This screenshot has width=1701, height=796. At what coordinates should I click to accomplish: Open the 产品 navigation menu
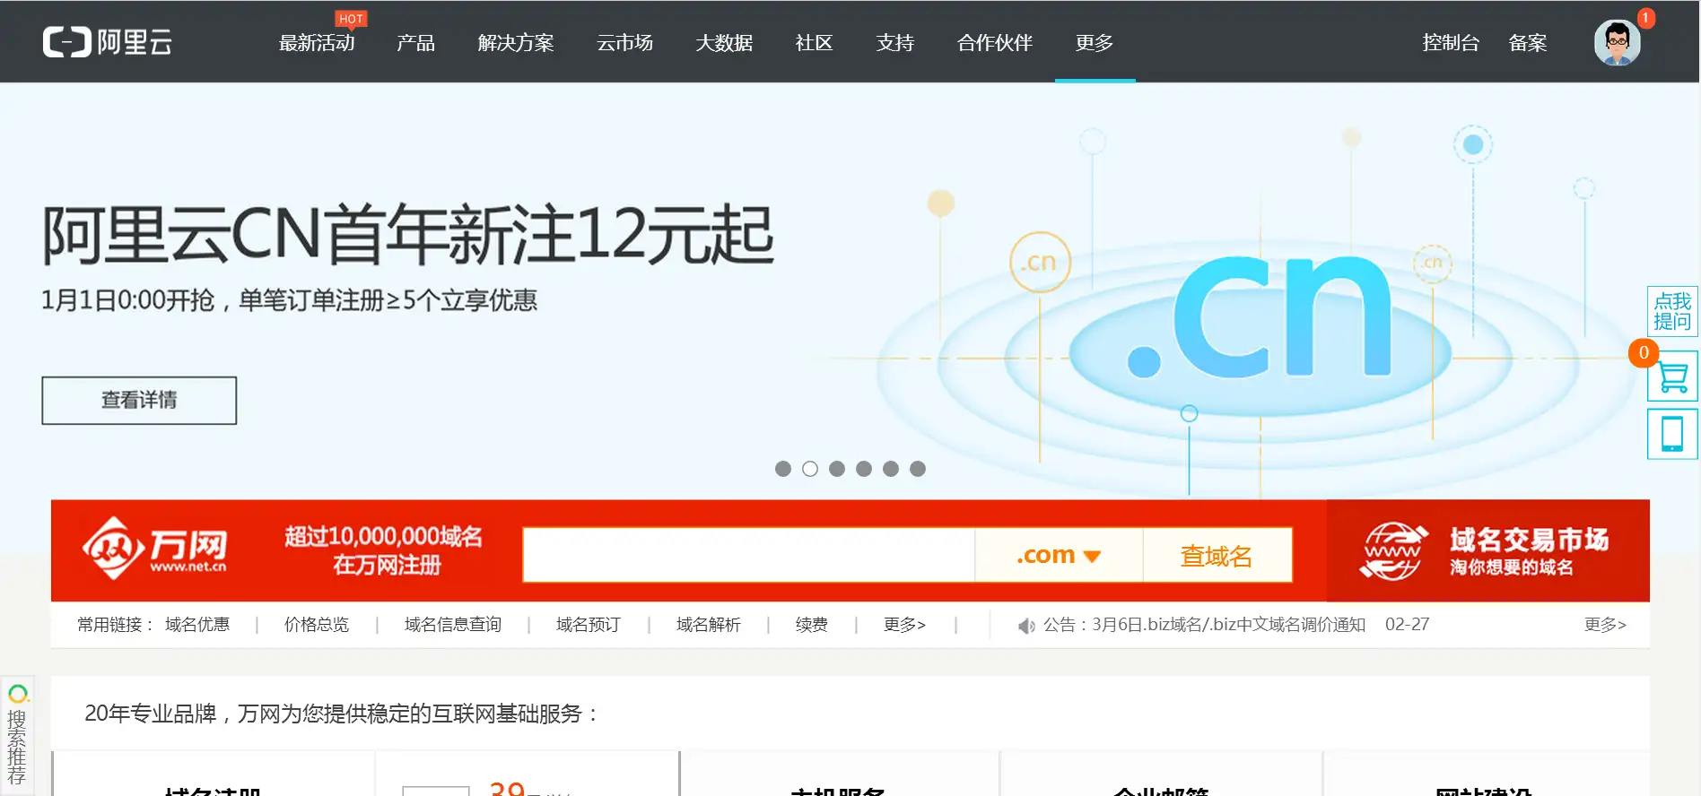[415, 43]
